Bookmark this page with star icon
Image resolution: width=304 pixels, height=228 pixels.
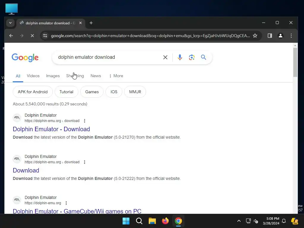(255, 36)
